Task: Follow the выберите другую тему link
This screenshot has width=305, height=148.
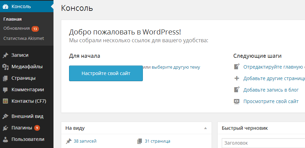Action: tap(176, 67)
